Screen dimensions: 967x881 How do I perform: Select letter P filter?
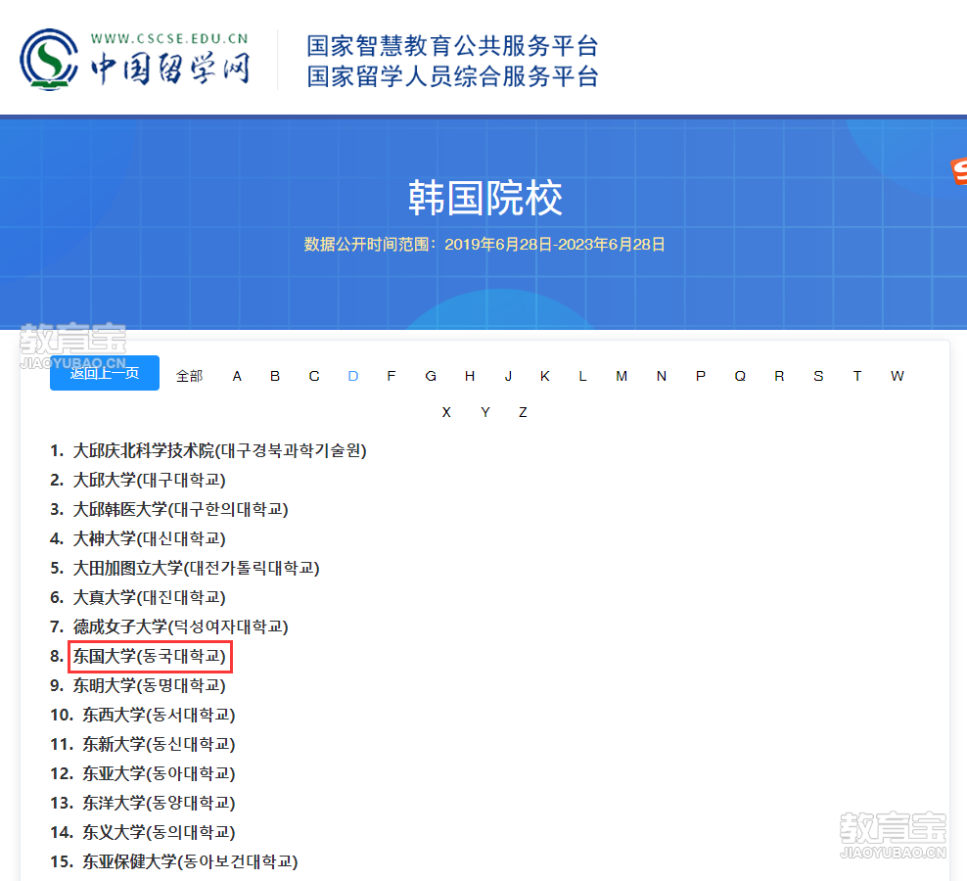click(x=701, y=376)
